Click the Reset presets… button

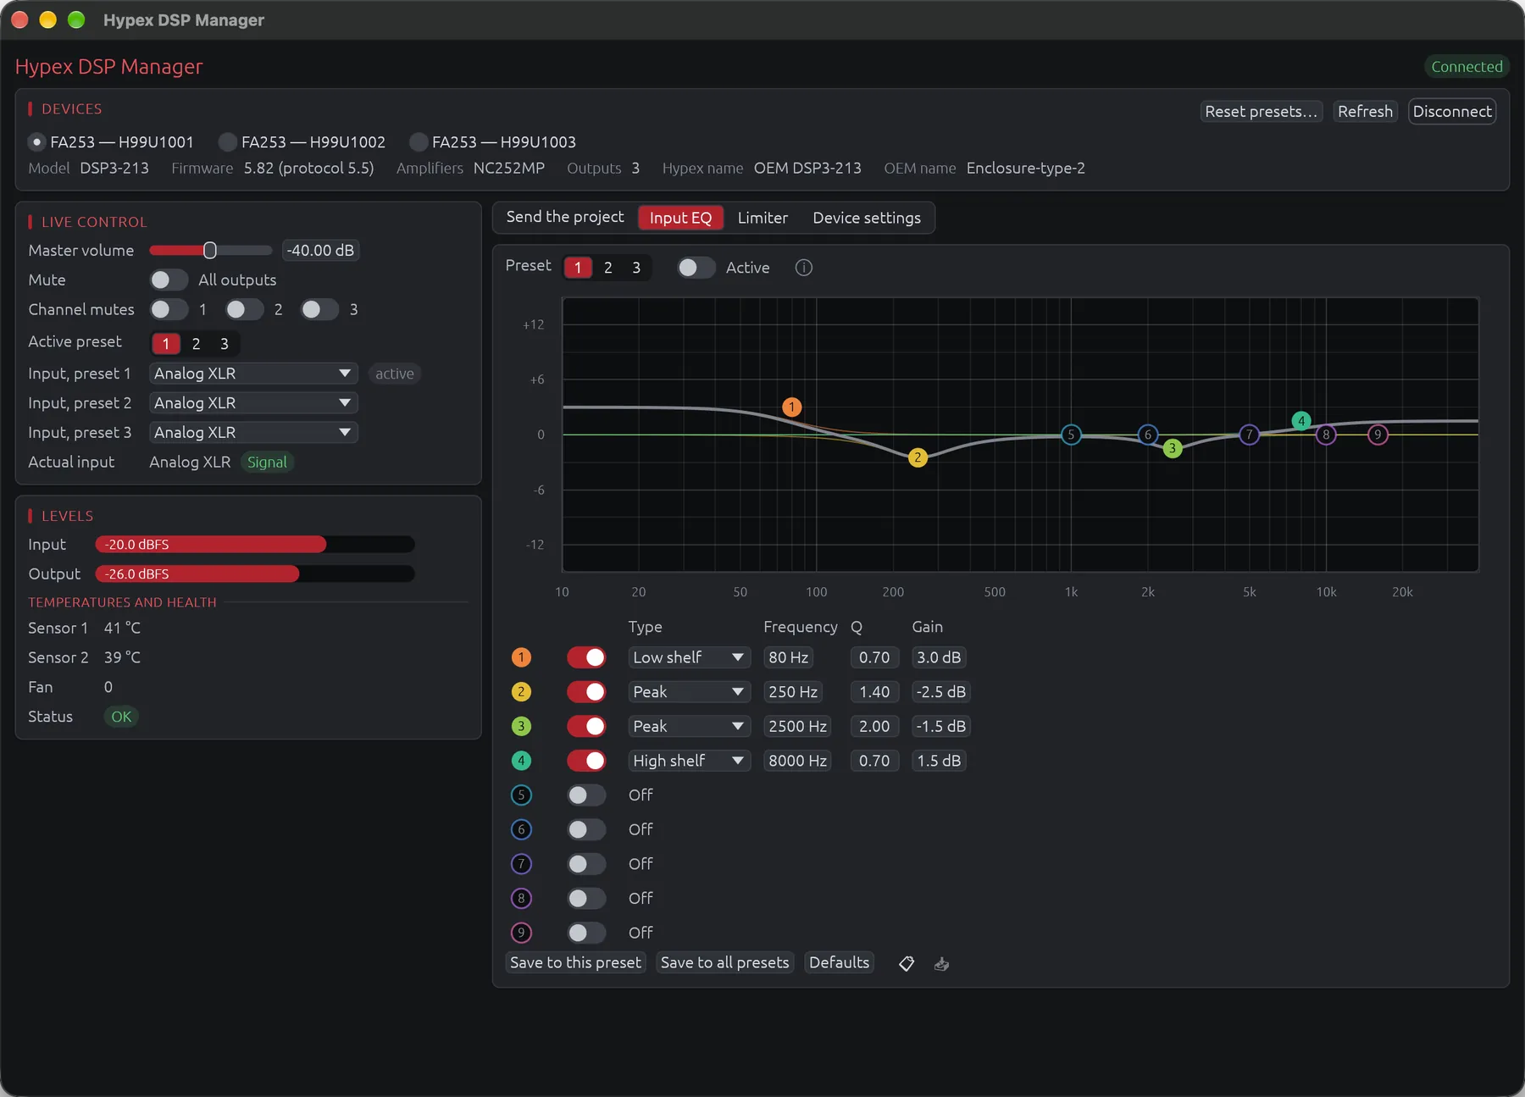coord(1261,112)
